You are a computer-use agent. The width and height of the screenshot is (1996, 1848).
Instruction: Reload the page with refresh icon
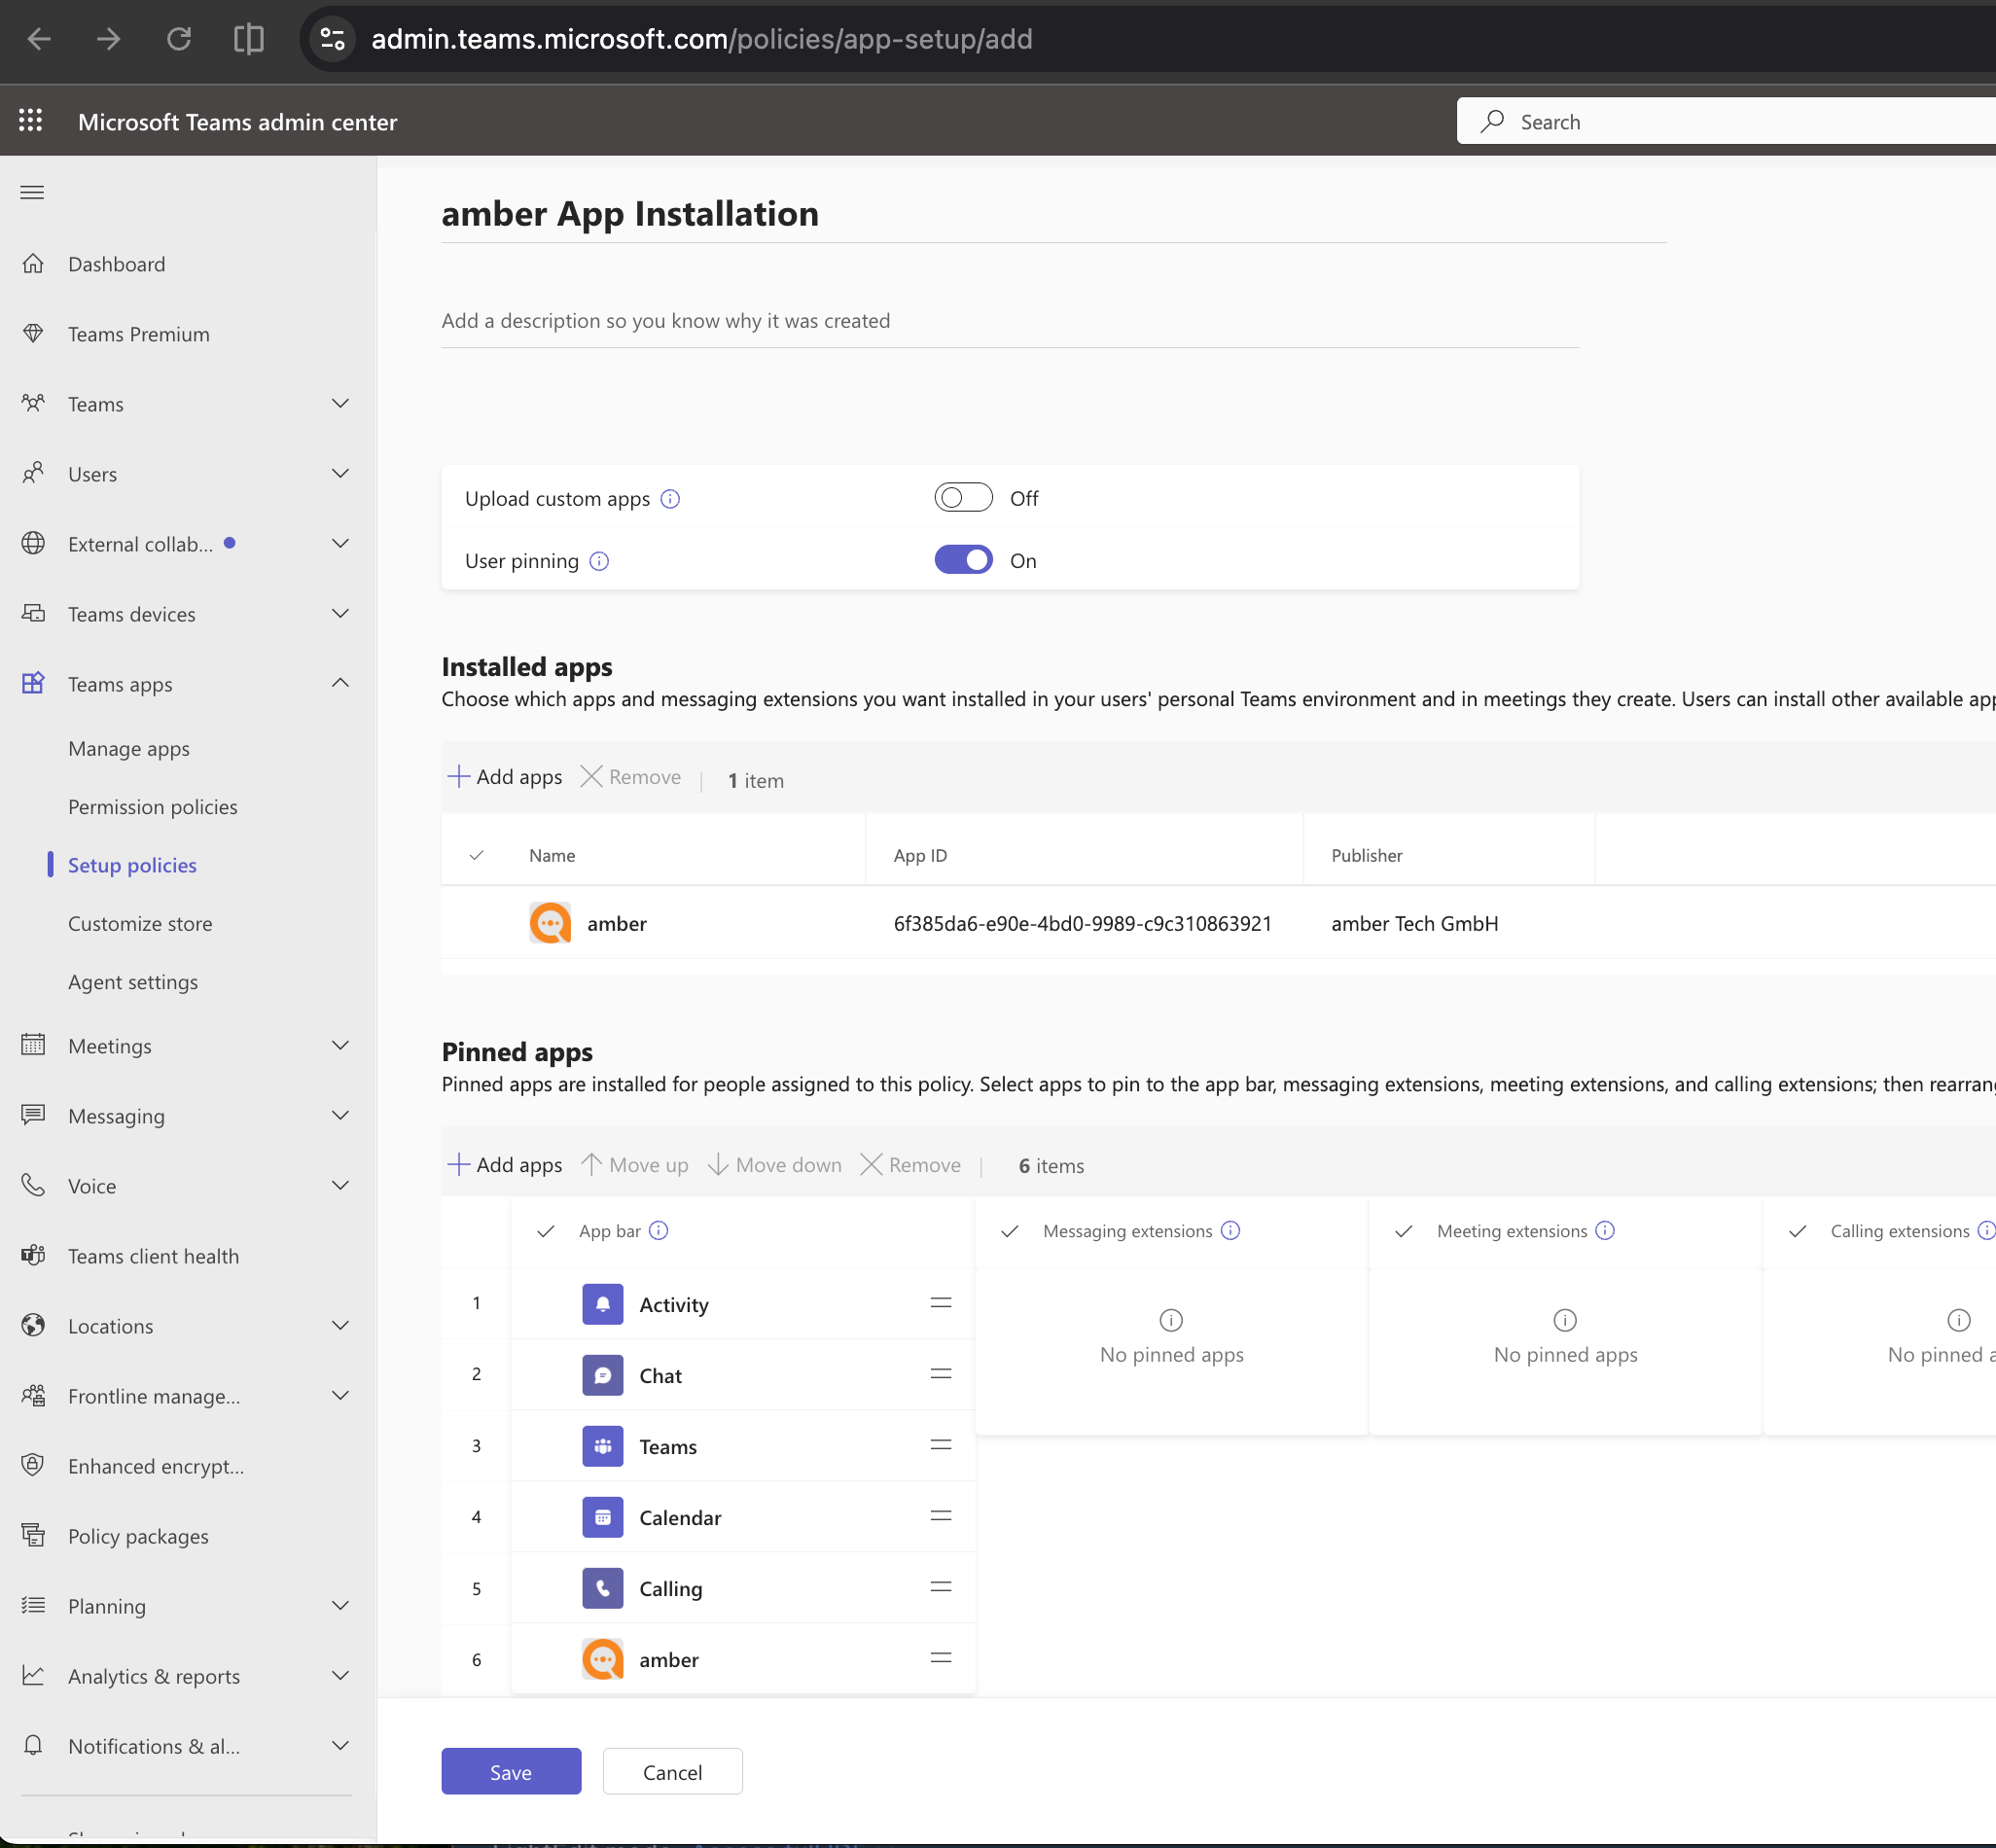(179, 39)
